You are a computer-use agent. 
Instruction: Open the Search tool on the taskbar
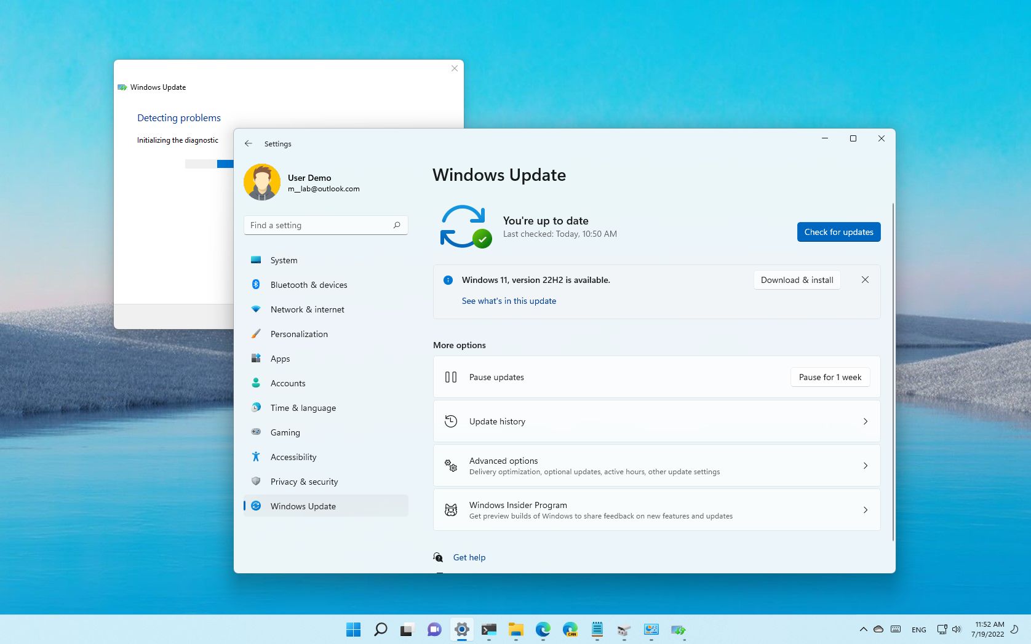(381, 629)
